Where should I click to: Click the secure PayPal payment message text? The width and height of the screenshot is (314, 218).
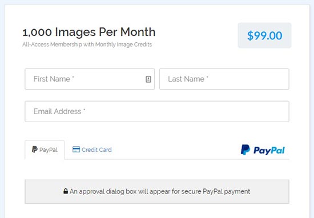pyautogui.click(x=160, y=192)
